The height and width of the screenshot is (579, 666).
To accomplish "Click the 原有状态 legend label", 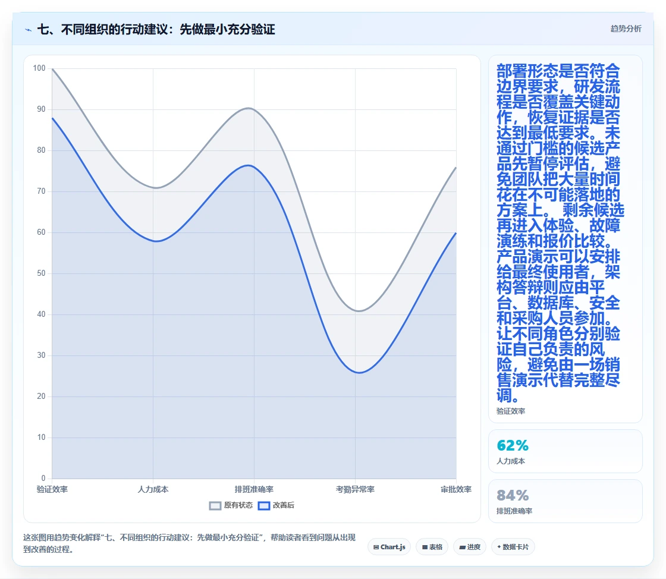I will pos(238,505).
